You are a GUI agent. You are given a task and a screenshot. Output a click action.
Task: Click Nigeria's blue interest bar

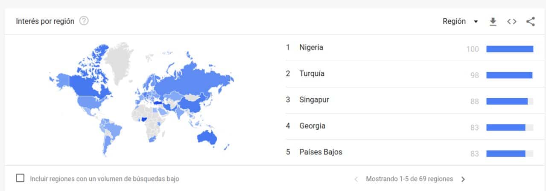tap(510, 49)
